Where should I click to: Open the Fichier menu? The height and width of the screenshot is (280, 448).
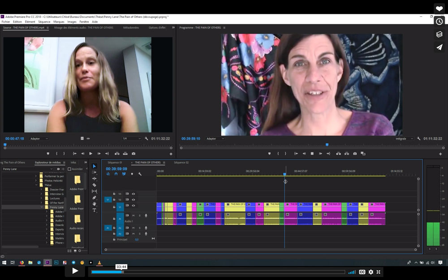[6, 22]
